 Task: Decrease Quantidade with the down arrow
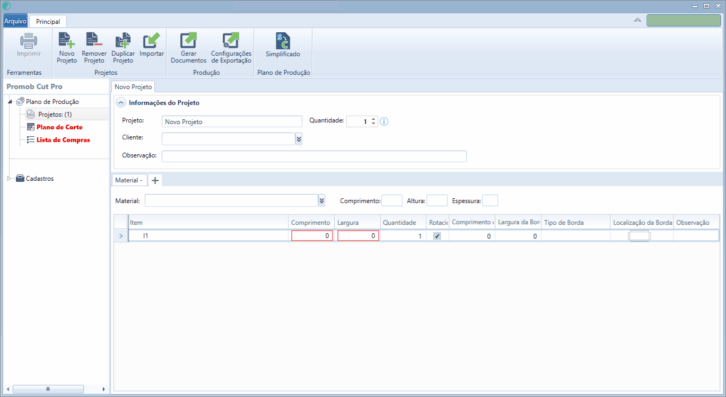pyautogui.click(x=373, y=124)
